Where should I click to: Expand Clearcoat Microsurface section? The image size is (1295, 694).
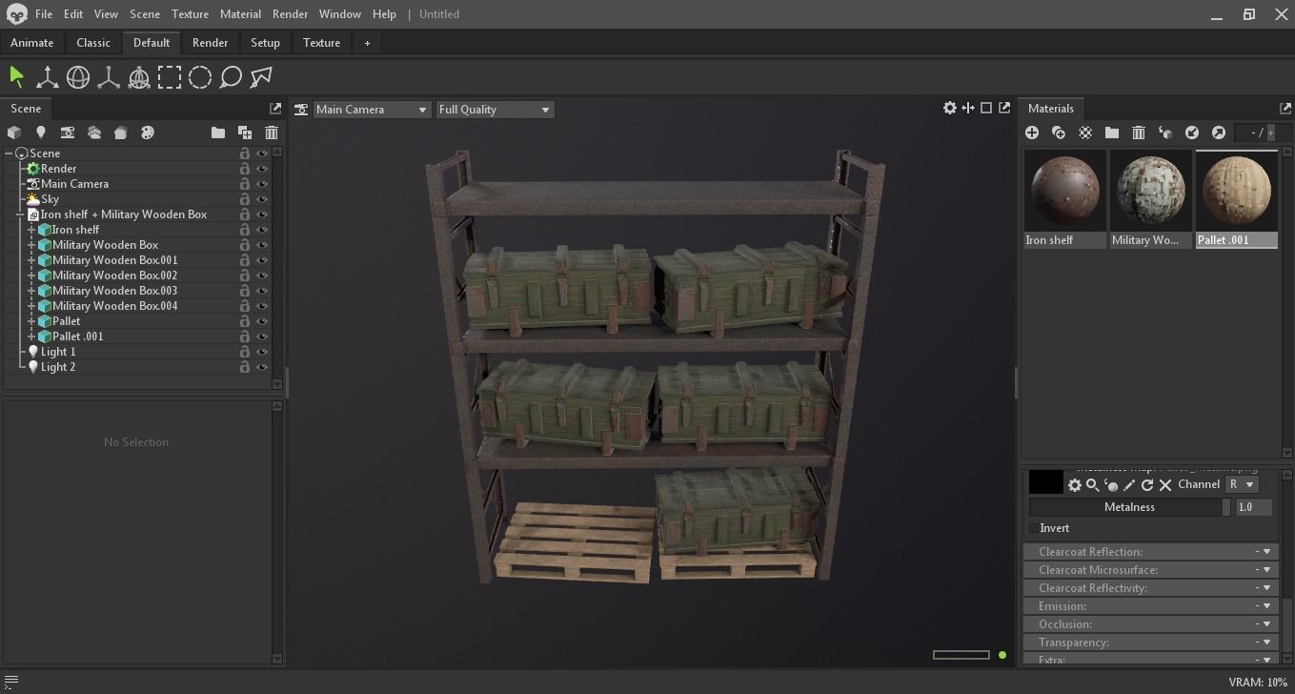coord(1151,570)
